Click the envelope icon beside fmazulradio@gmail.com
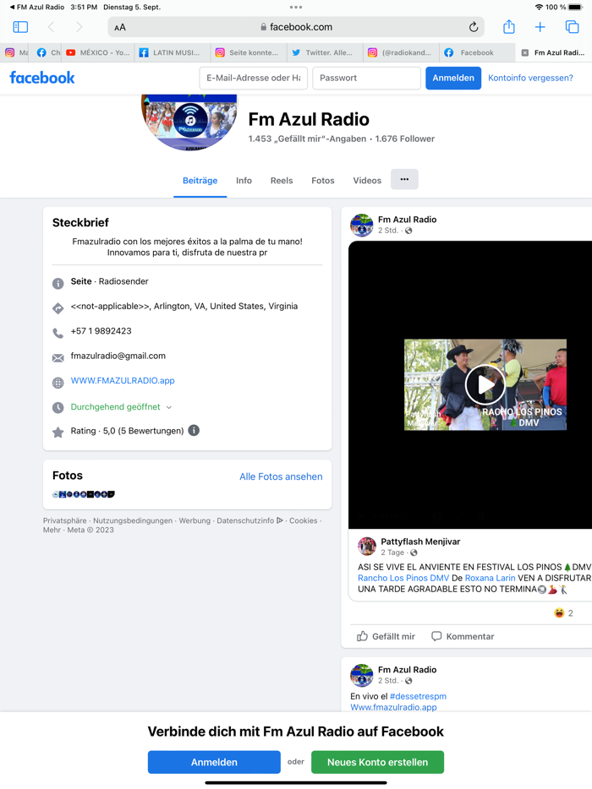The height and width of the screenshot is (789, 592). [58, 358]
